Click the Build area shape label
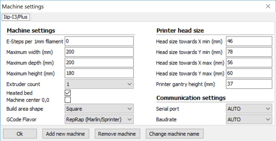The image size is (276, 141). click(25, 109)
